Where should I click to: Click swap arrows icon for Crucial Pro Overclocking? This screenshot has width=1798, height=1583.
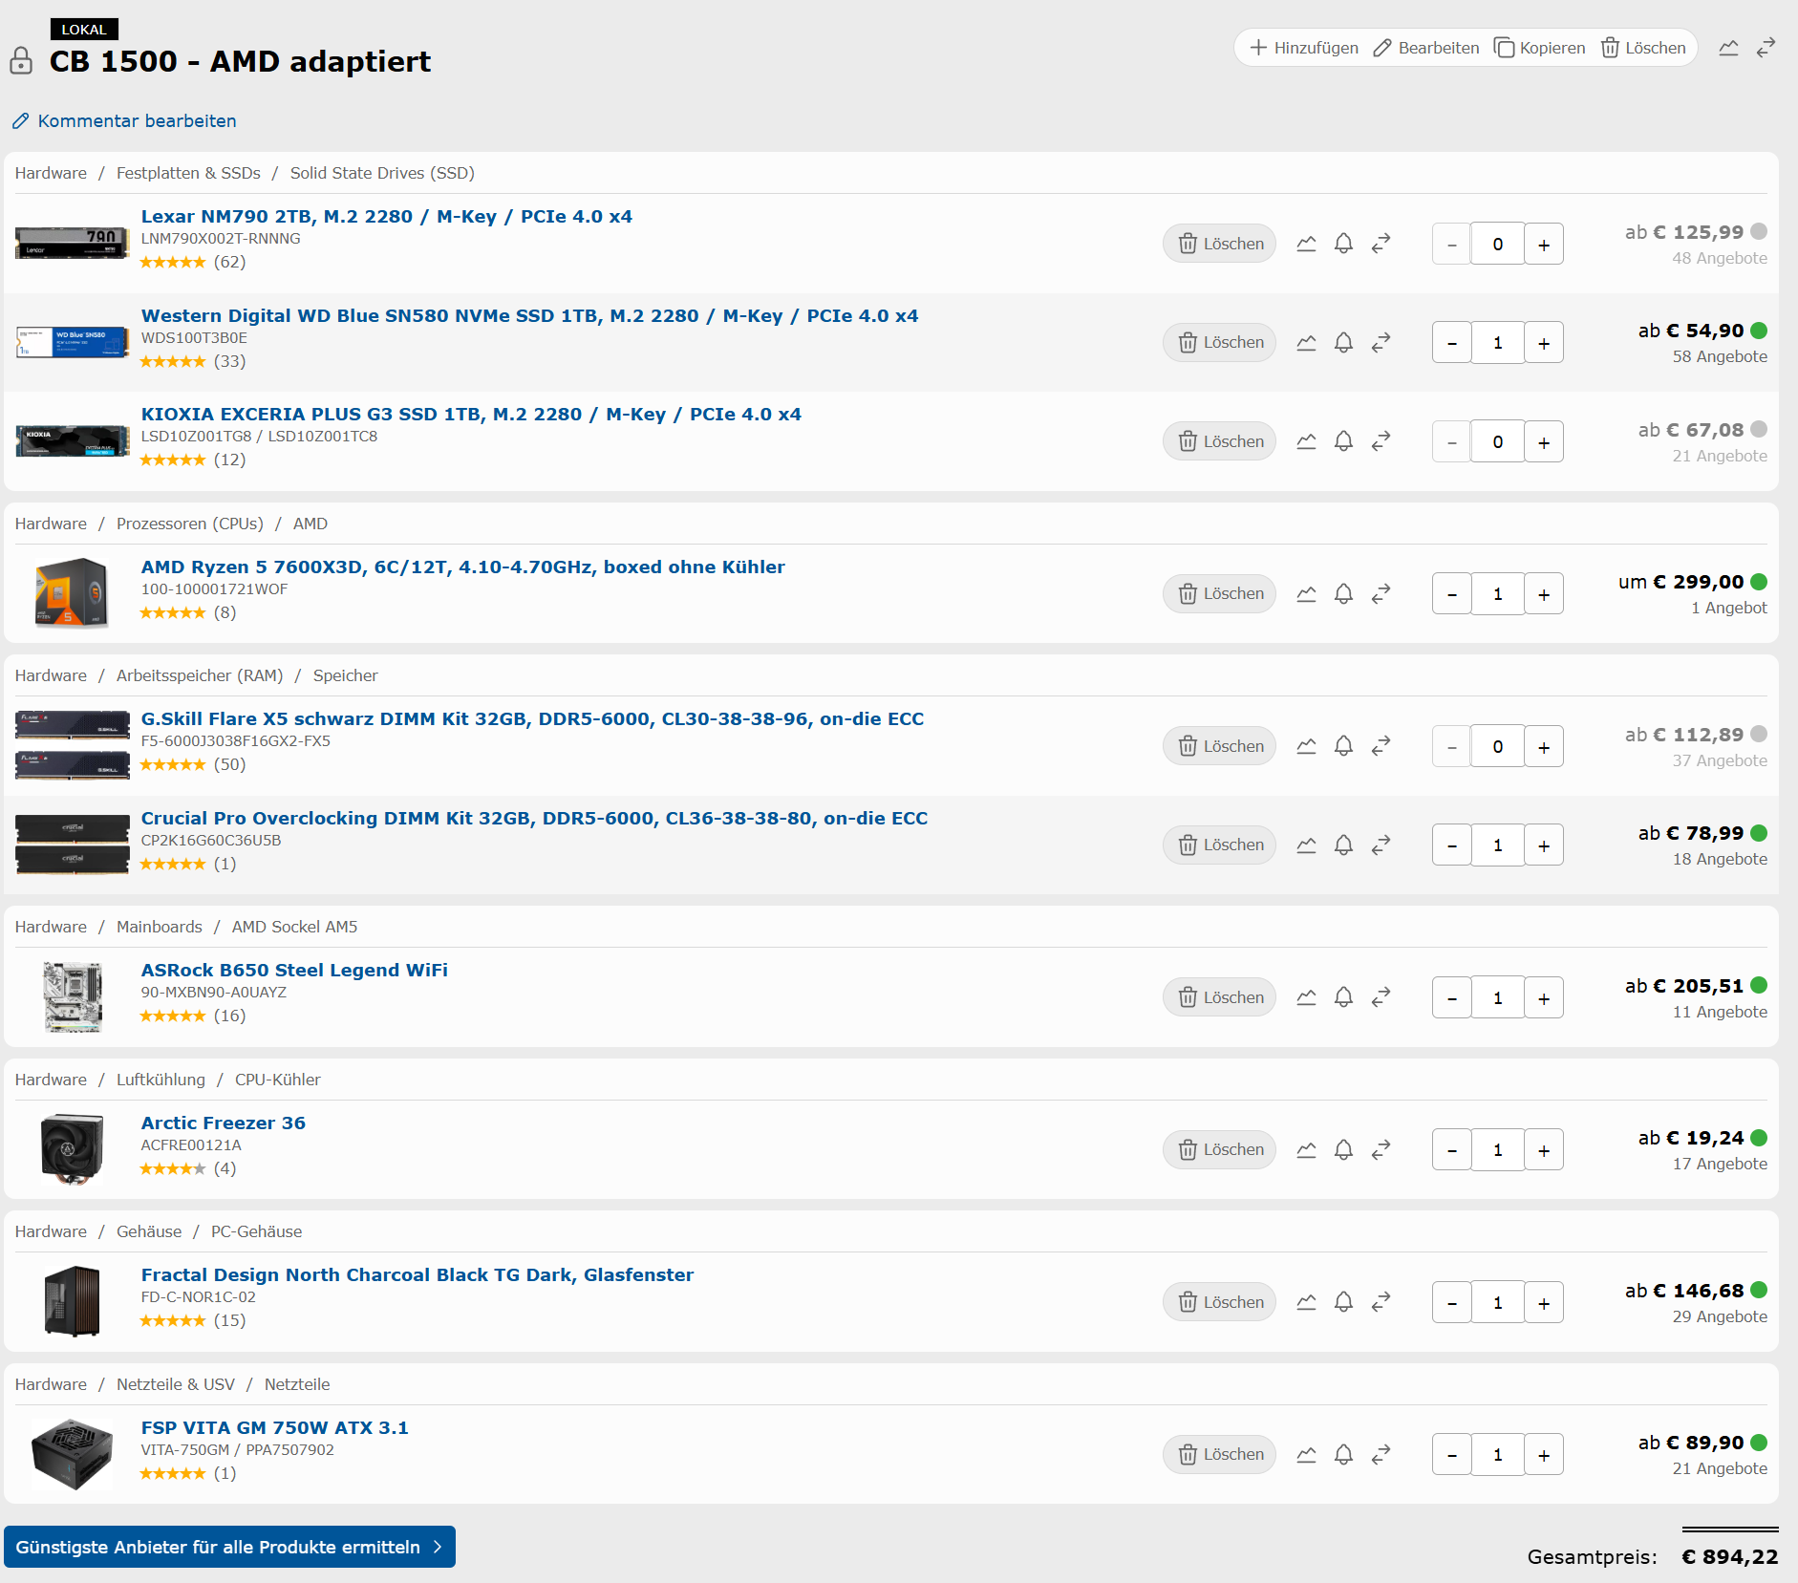[x=1381, y=845]
